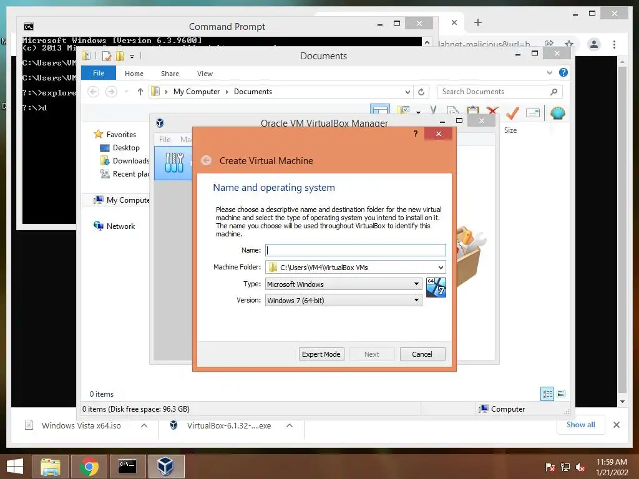This screenshot has height=479, width=639.
Task: Open the Version dropdown showing Windows 7 (64-bit)
Action: coord(344,300)
